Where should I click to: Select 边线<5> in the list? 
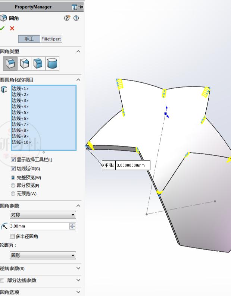[x=20, y=112]
